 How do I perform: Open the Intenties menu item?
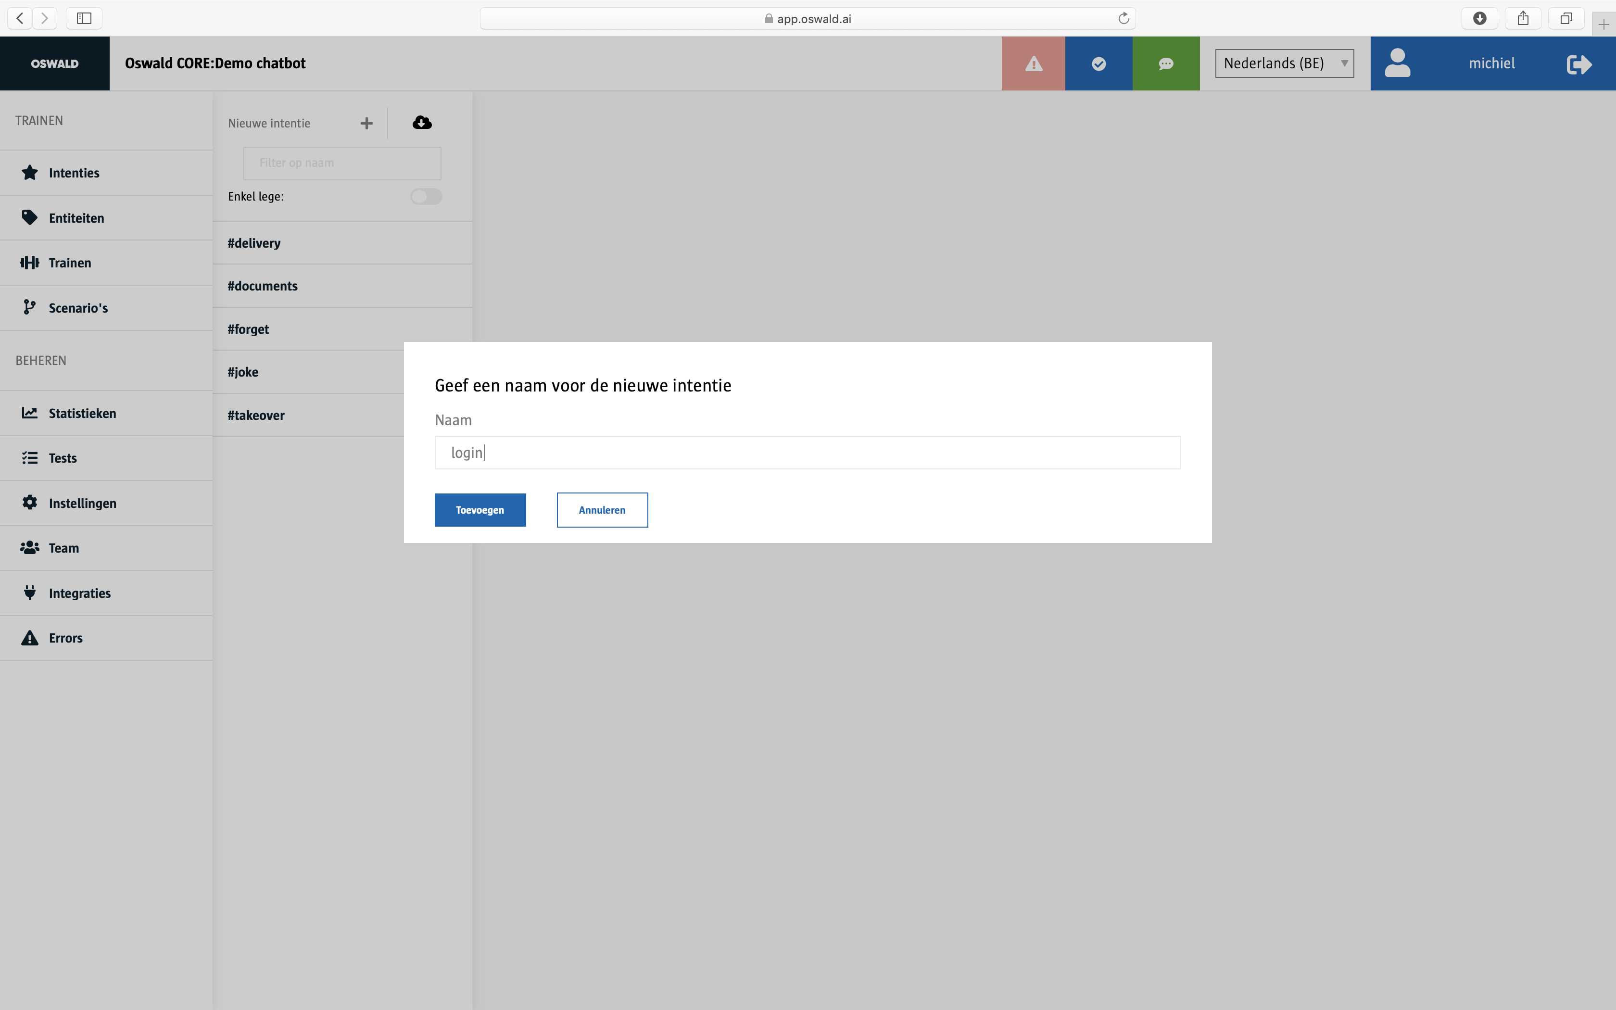coord(106,173)
